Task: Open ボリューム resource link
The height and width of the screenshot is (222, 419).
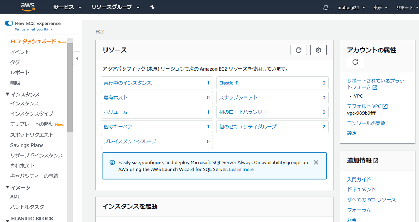Action: [116, 112]
